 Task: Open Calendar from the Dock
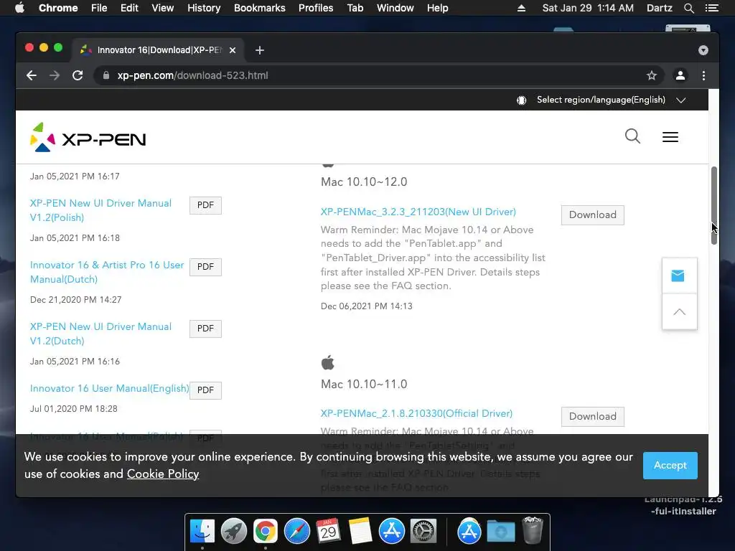coord(328,531)
